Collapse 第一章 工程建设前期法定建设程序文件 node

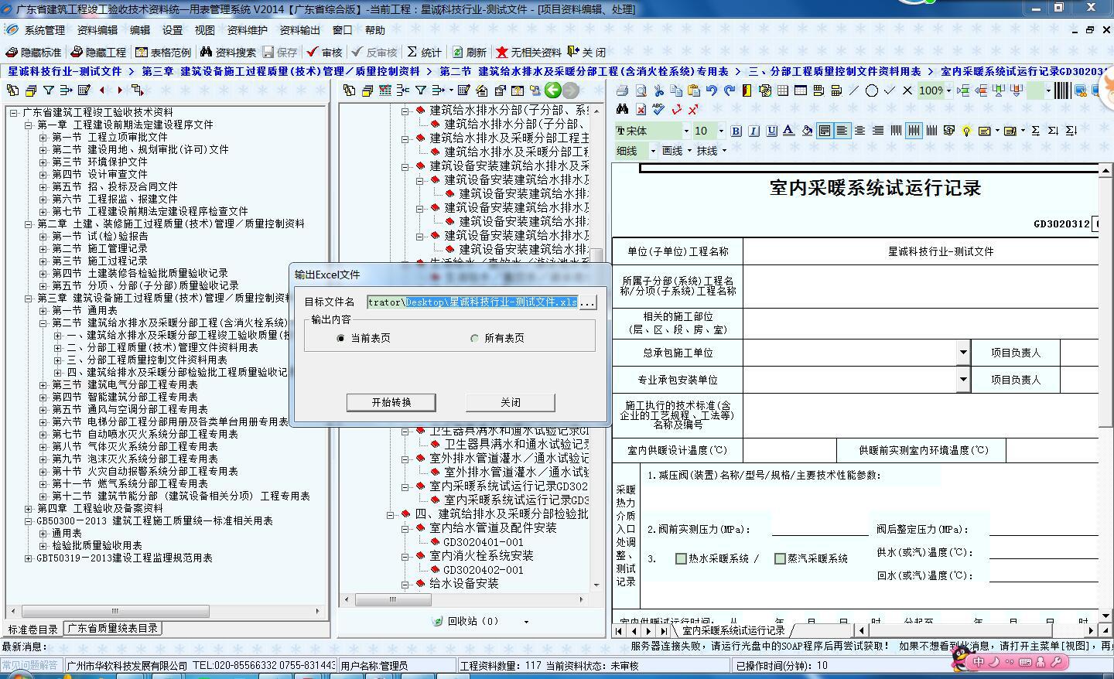pyautogui.click(x=29, y=125)
